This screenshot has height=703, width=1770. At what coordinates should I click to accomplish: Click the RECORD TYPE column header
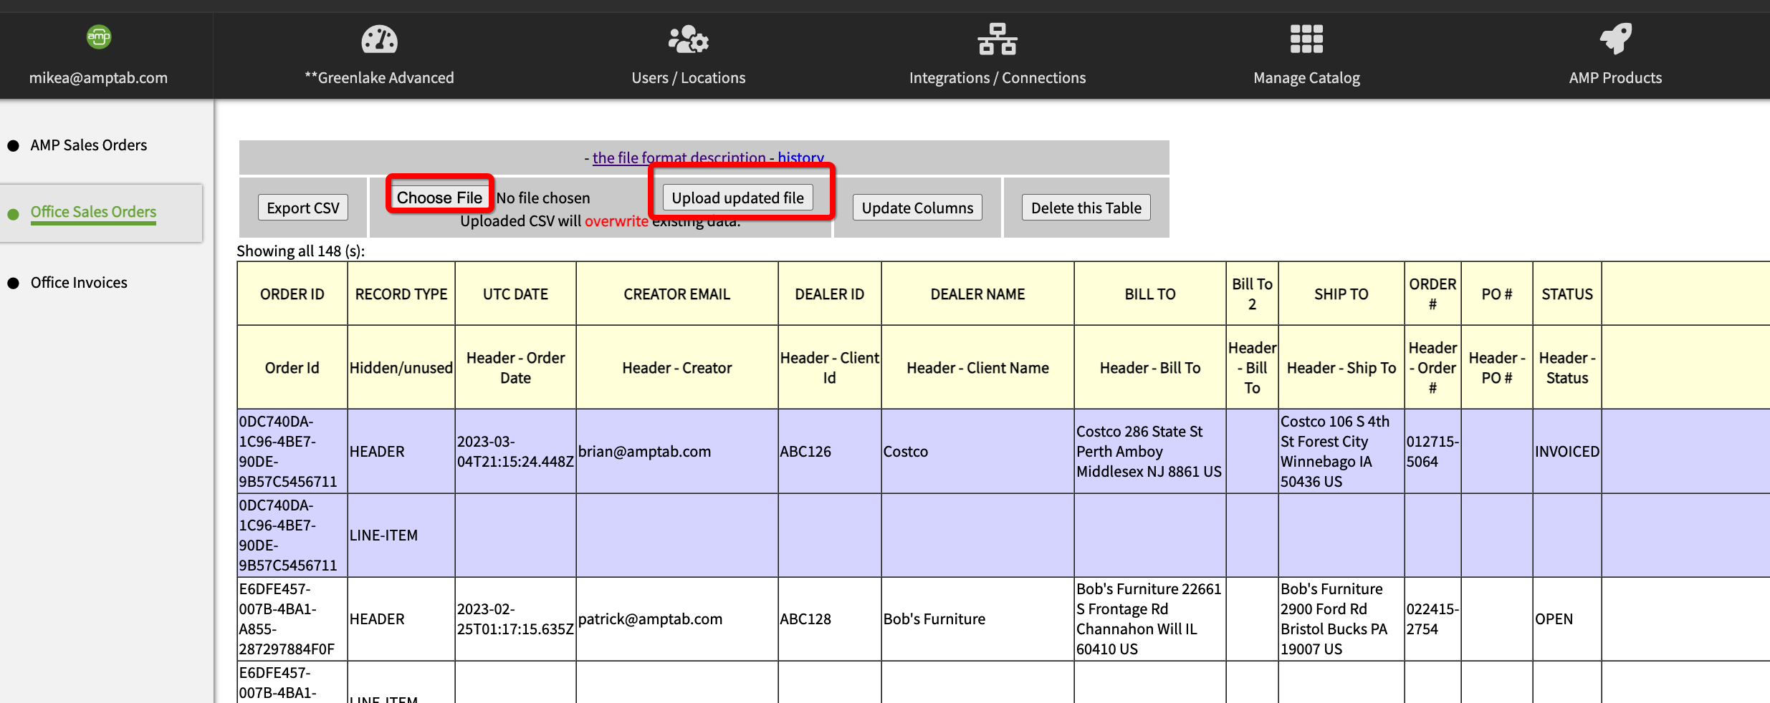pyautogui.click(x=401, y=294)
